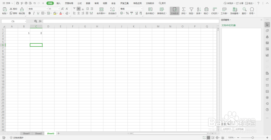This screenshot has height=140, width=271.
Task: Toggle center horizontal alignment
Action: 79,13
